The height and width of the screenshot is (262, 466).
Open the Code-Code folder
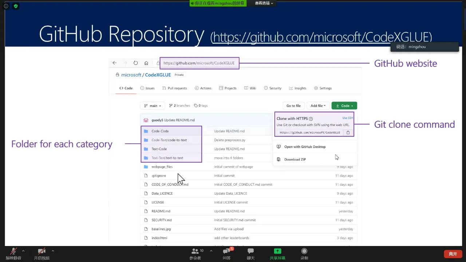tap(160, 131)
